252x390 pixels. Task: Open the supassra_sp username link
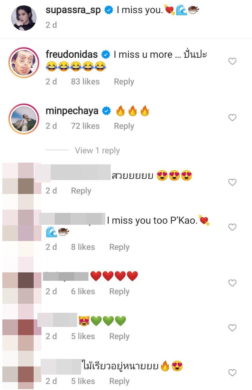(x=73, y=10)
